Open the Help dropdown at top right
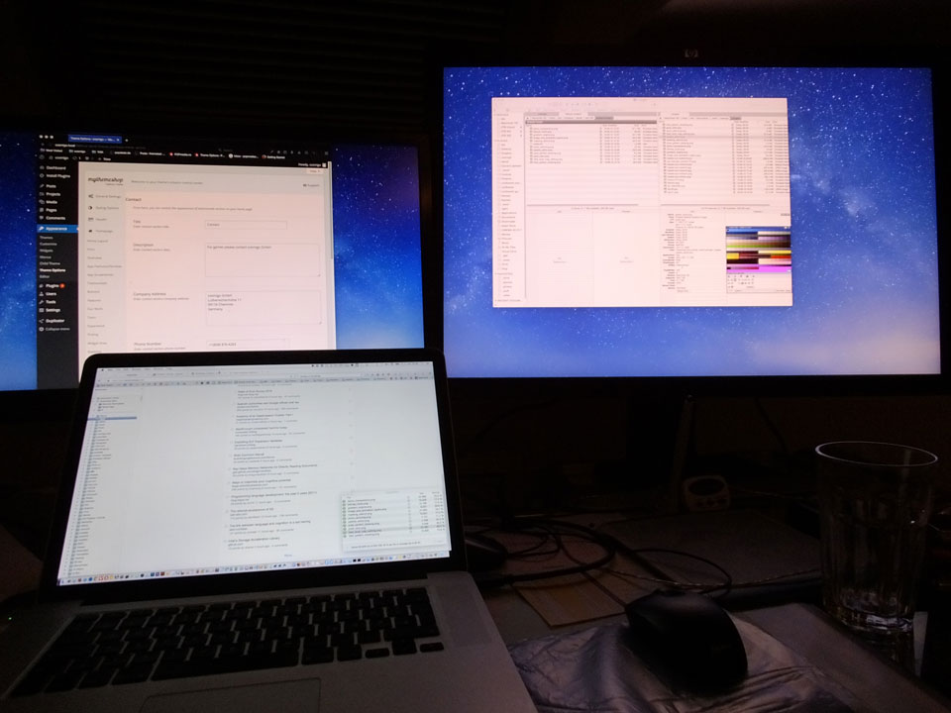The image size is (951, 713). pos(315,170)
